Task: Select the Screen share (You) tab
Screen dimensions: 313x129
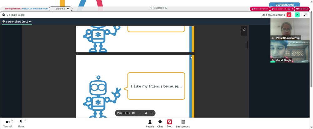Action: (x=17, y=21)
